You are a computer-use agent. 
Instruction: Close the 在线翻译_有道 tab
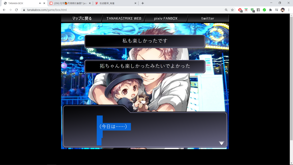(135, 3)
